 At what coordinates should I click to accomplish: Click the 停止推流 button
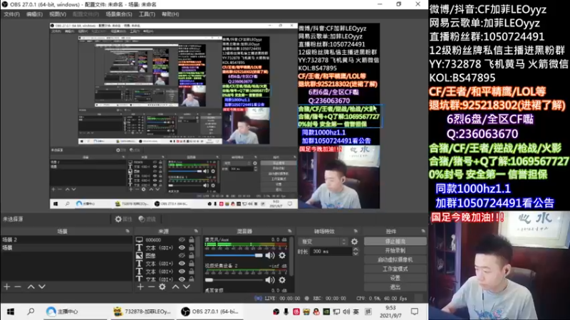(x=395, y=241)
